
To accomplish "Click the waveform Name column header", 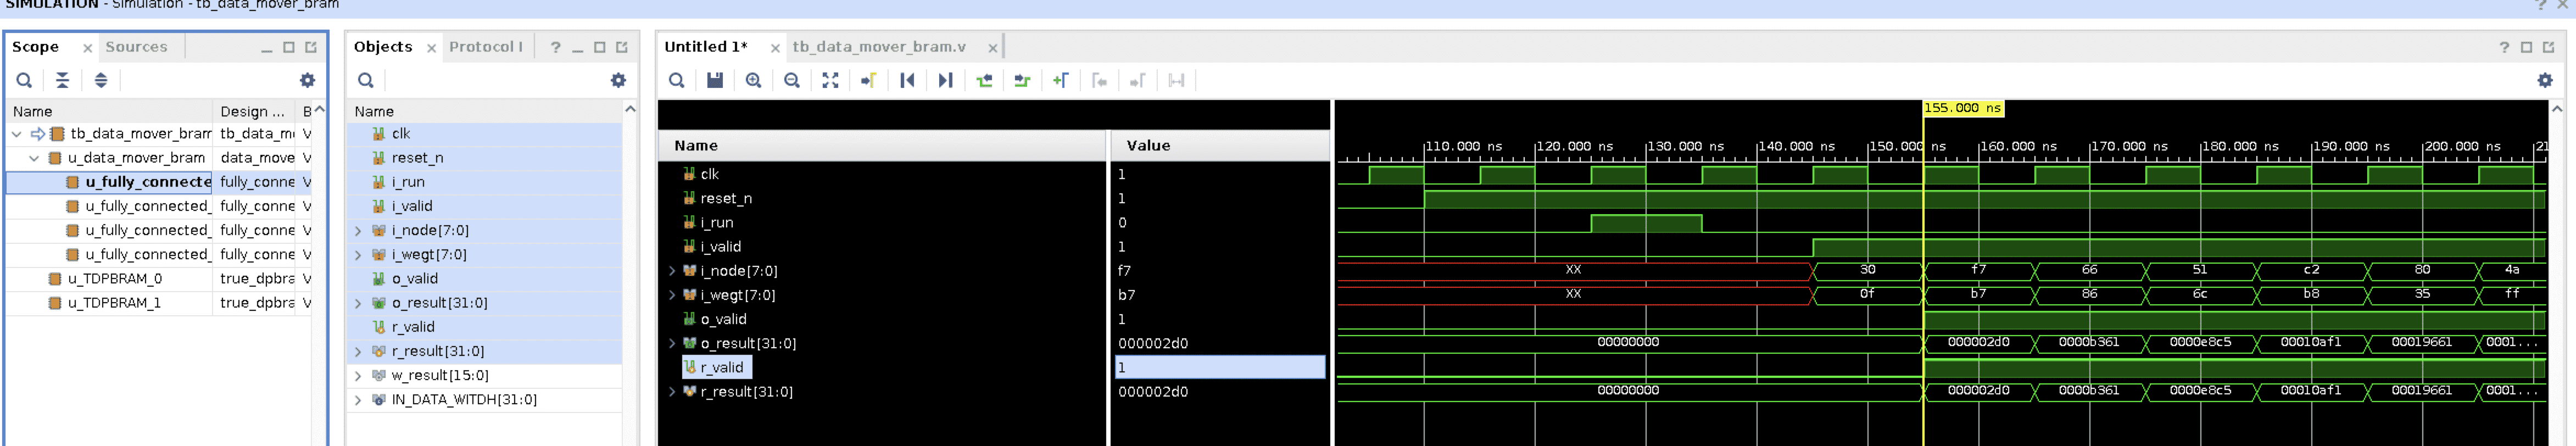I will pos(881,146).
